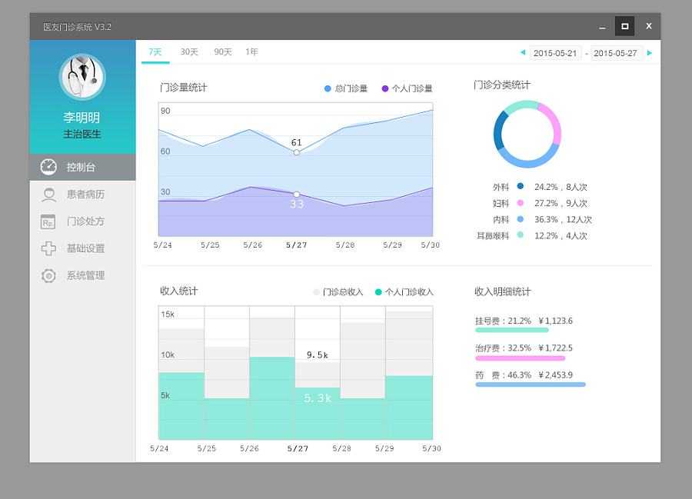This screenshot has width=692, height=499.
Task: Switch to the 7天 tab
Action: point(155,52)
